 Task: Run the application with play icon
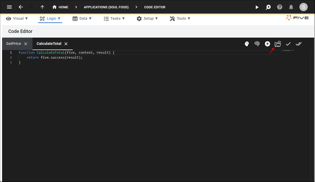click(257, 7)
